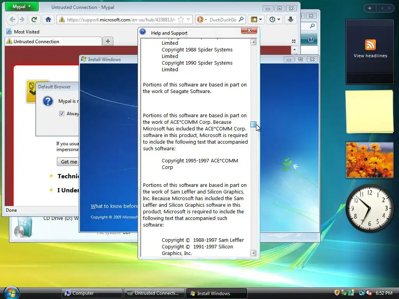Click the Windows Sidebar tray icon
Viewport: 399px width, 299px height.
pos(351,293)
